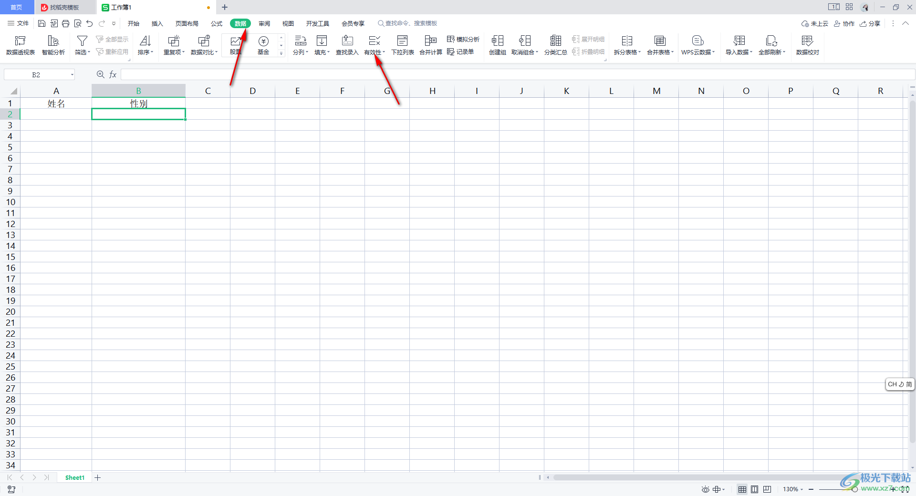This screenshot has width=916, height=496.
Task: Open 合并计算 consolidate tool
Action: (430, 45)
